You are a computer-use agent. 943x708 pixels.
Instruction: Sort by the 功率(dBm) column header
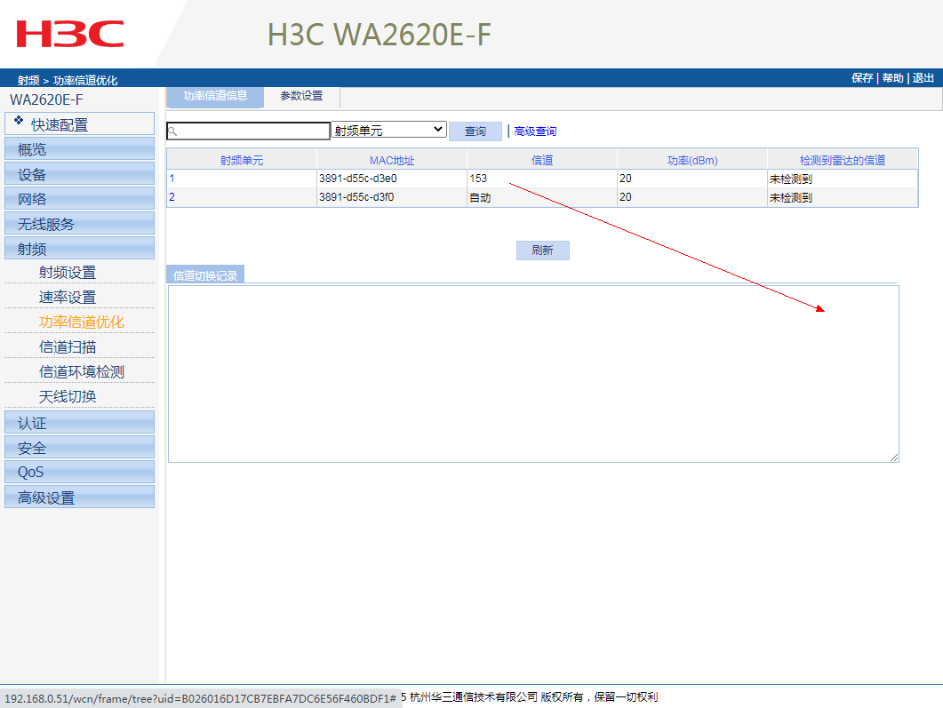[x=692, y=160]
